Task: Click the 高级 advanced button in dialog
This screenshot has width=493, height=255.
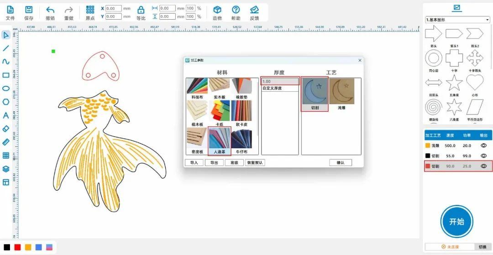Action: tap(234, 162)
